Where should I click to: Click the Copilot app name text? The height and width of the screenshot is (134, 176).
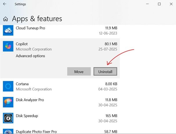(22, 44)
